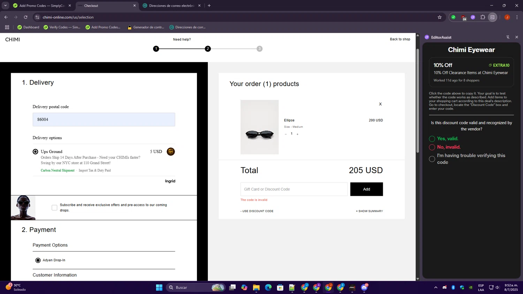Close the Add Promo Codes tab

[x=70, y=6]
